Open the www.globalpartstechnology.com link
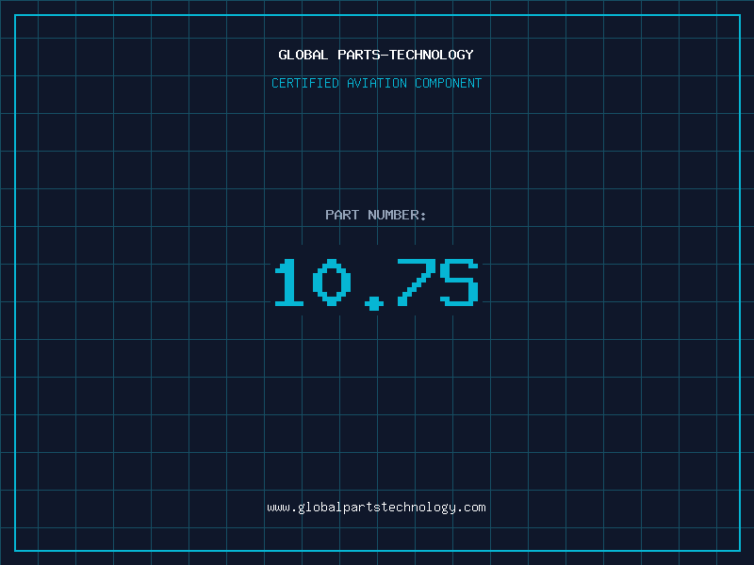Viewport: 754px width, 565px height. pos(376,507)
